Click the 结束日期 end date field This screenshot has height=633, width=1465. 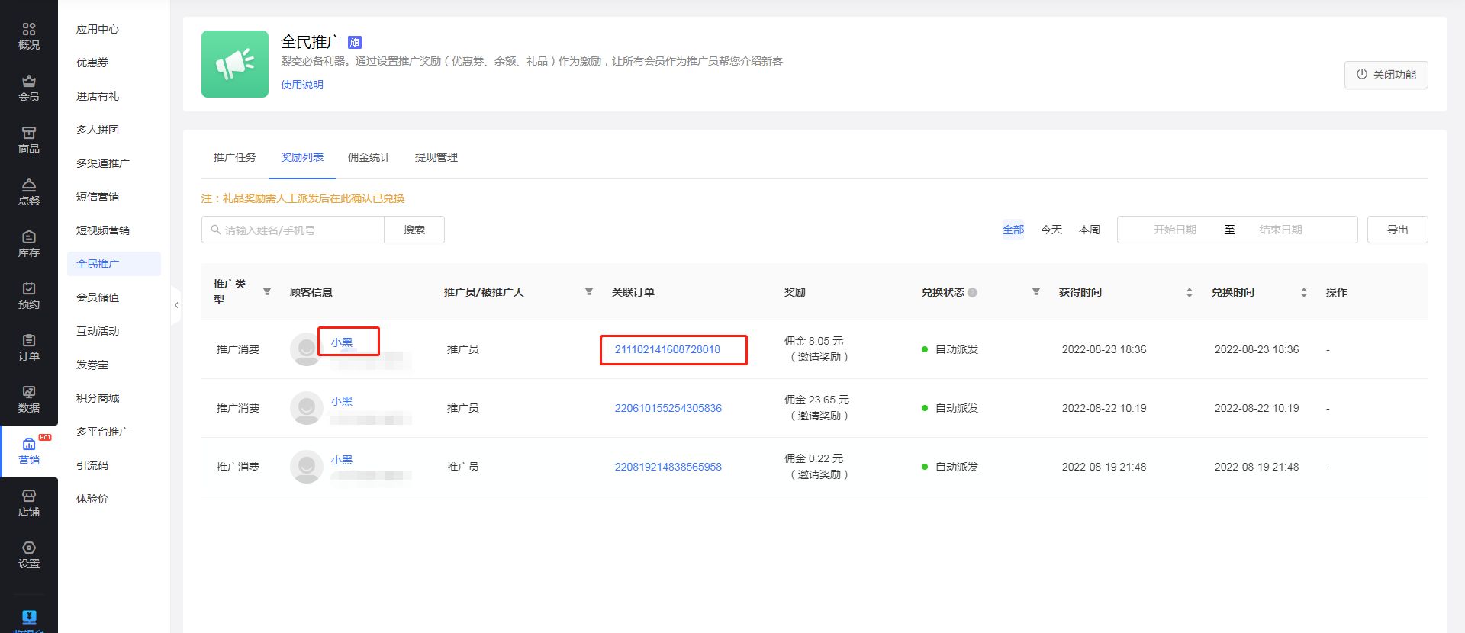[x=1280, y=230]
